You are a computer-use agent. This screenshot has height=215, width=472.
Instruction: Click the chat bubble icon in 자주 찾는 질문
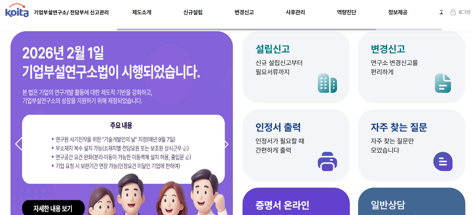click(x=443, y=162)
